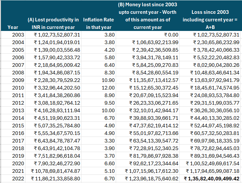Click year cell 2018
The image size is (242, 183).
coord(13,148)
